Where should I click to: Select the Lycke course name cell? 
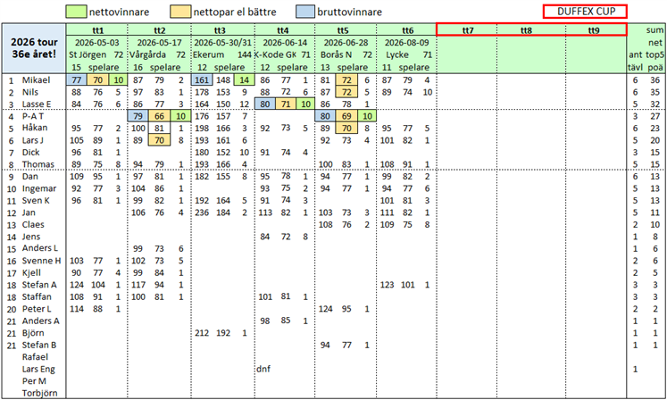[x=397, y=54]
